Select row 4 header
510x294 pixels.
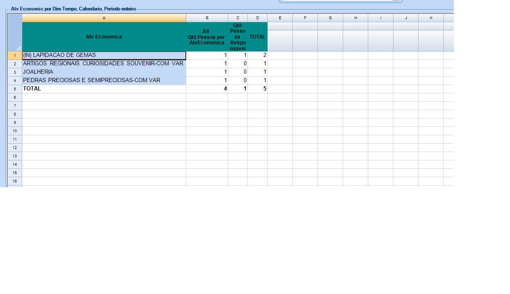coord(15,81)
